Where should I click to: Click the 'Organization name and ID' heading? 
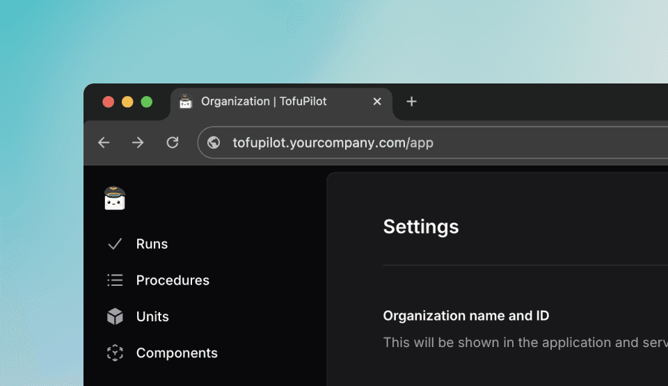466,316
